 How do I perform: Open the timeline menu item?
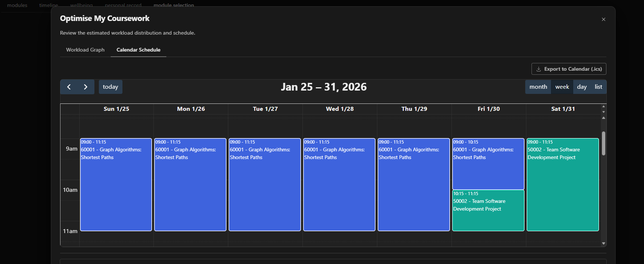coord(48,5)
